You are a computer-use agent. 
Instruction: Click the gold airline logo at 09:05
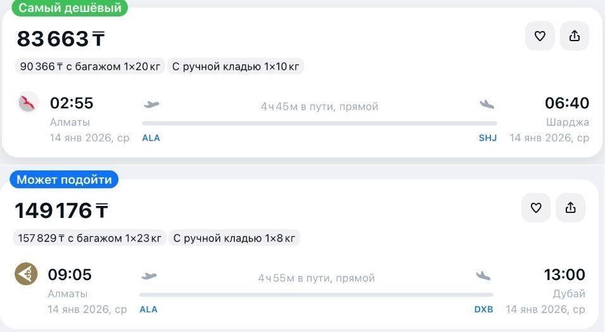(x=26, y=274)
